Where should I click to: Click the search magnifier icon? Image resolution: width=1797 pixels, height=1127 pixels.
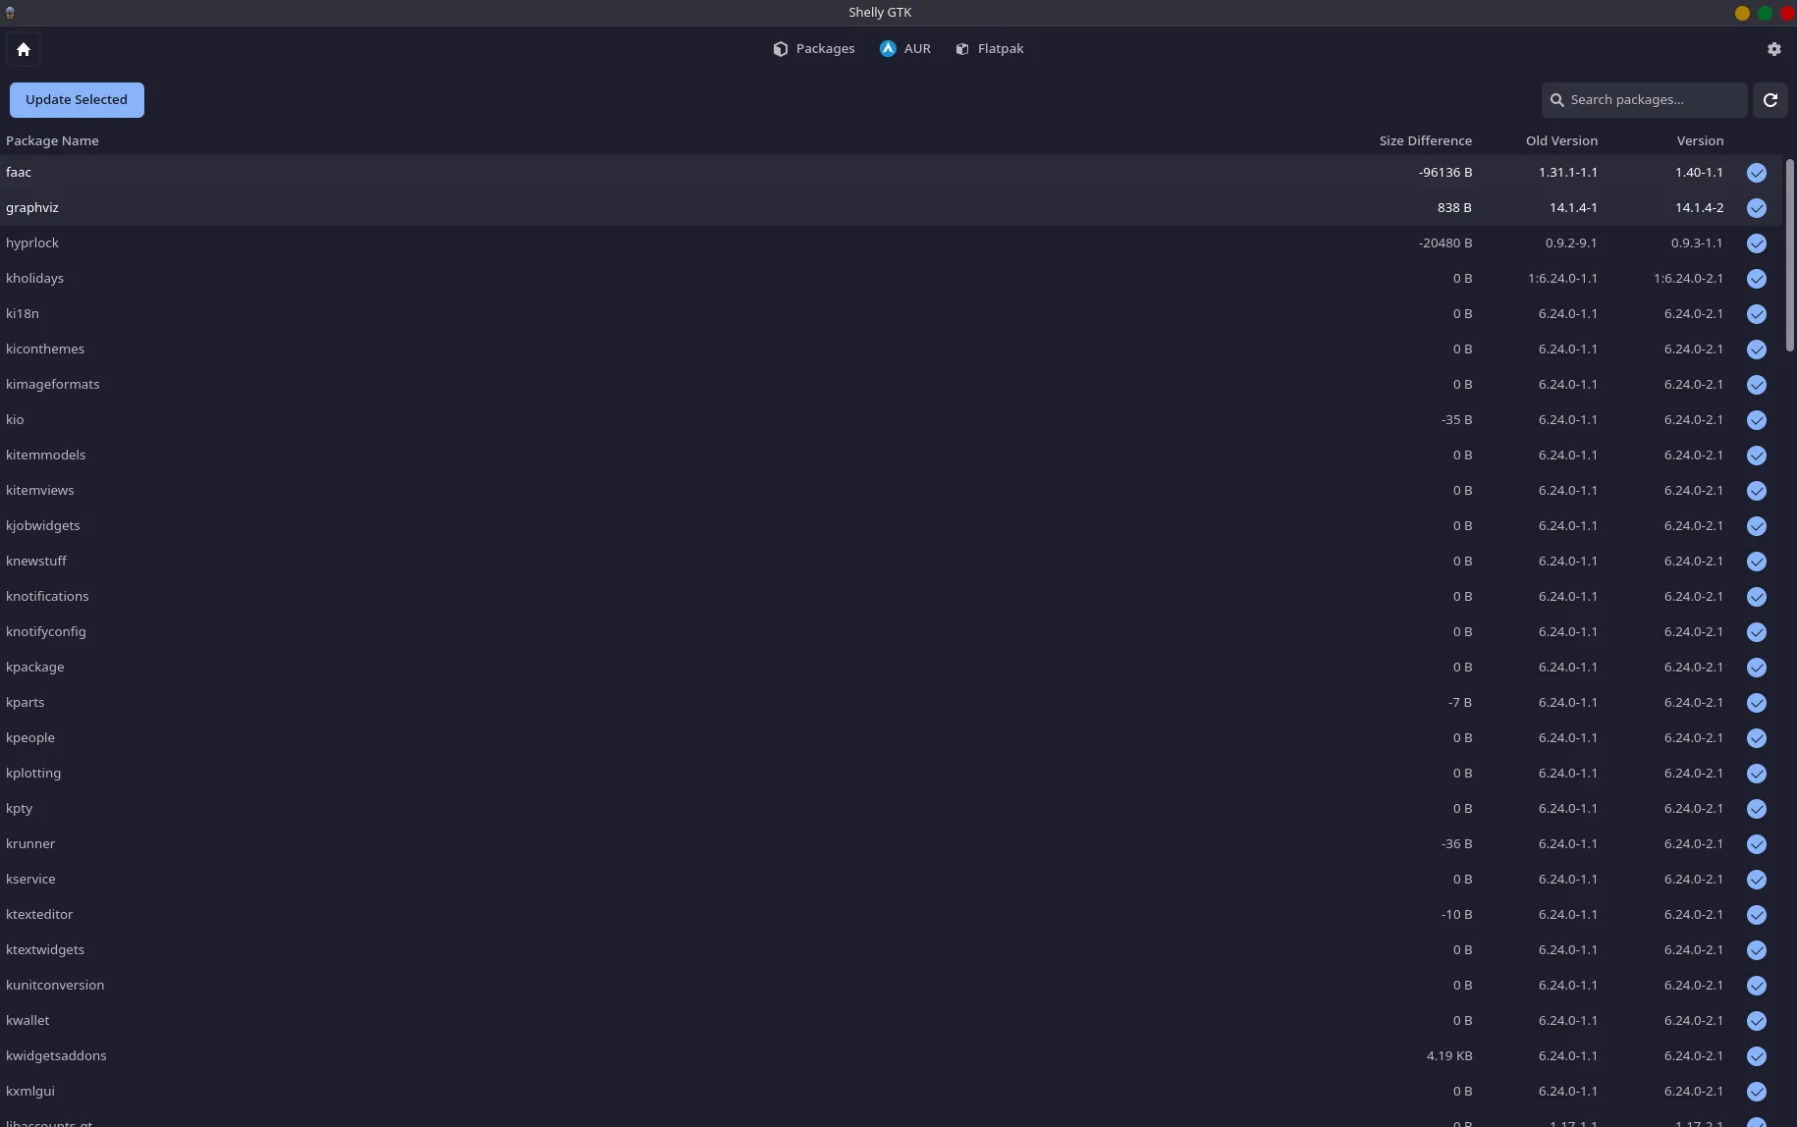[x=1556, y=100]
